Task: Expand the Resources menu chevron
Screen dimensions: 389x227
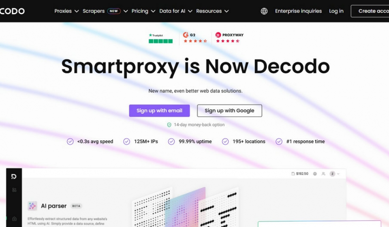Action: [x=227, y=11]
